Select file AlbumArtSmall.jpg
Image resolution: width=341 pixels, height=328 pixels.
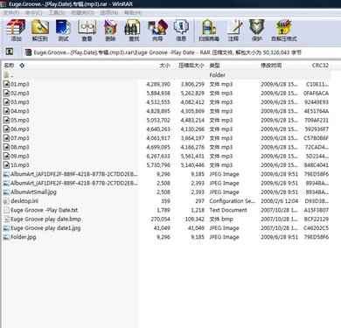[33, 192]
